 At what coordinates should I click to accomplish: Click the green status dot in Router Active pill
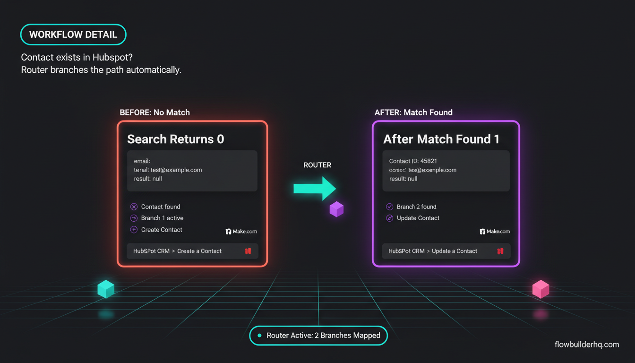pos(259,336)
